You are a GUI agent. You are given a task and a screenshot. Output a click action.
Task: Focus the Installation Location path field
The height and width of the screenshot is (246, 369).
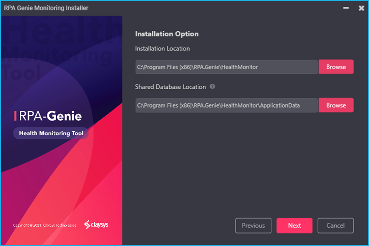(226, 67)
